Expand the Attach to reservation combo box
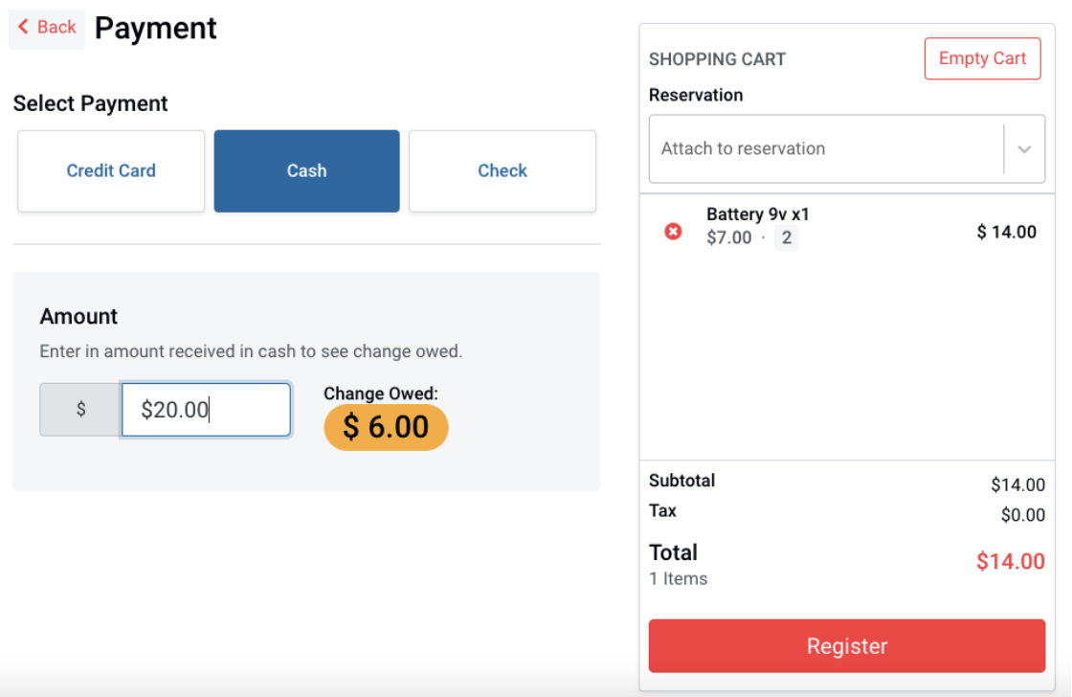The height and width of the screenshot is (697, 1072). point(846,149)
